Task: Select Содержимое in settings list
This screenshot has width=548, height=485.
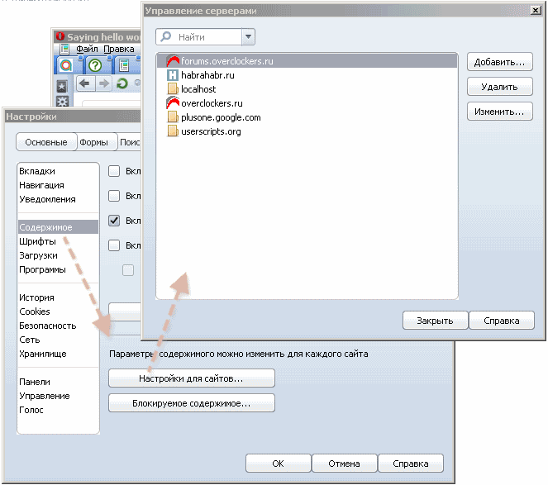Action: [58, 227]
